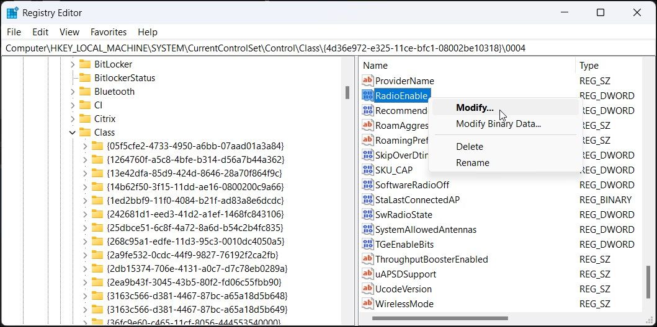Click the UcodeVersion string icon
Screen dimensions: 657x327
pyautogui.click(x=367, y=289)
